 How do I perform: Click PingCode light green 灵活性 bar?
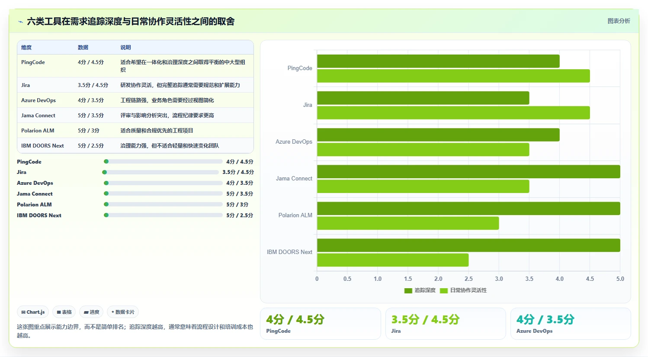(453, 76)
